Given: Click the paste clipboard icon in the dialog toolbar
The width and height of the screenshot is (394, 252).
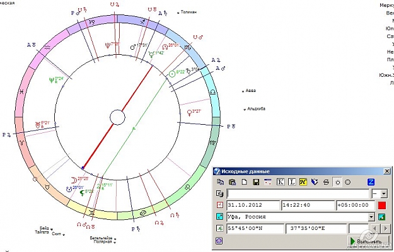Looking at the screenshot, I should 233,182.
